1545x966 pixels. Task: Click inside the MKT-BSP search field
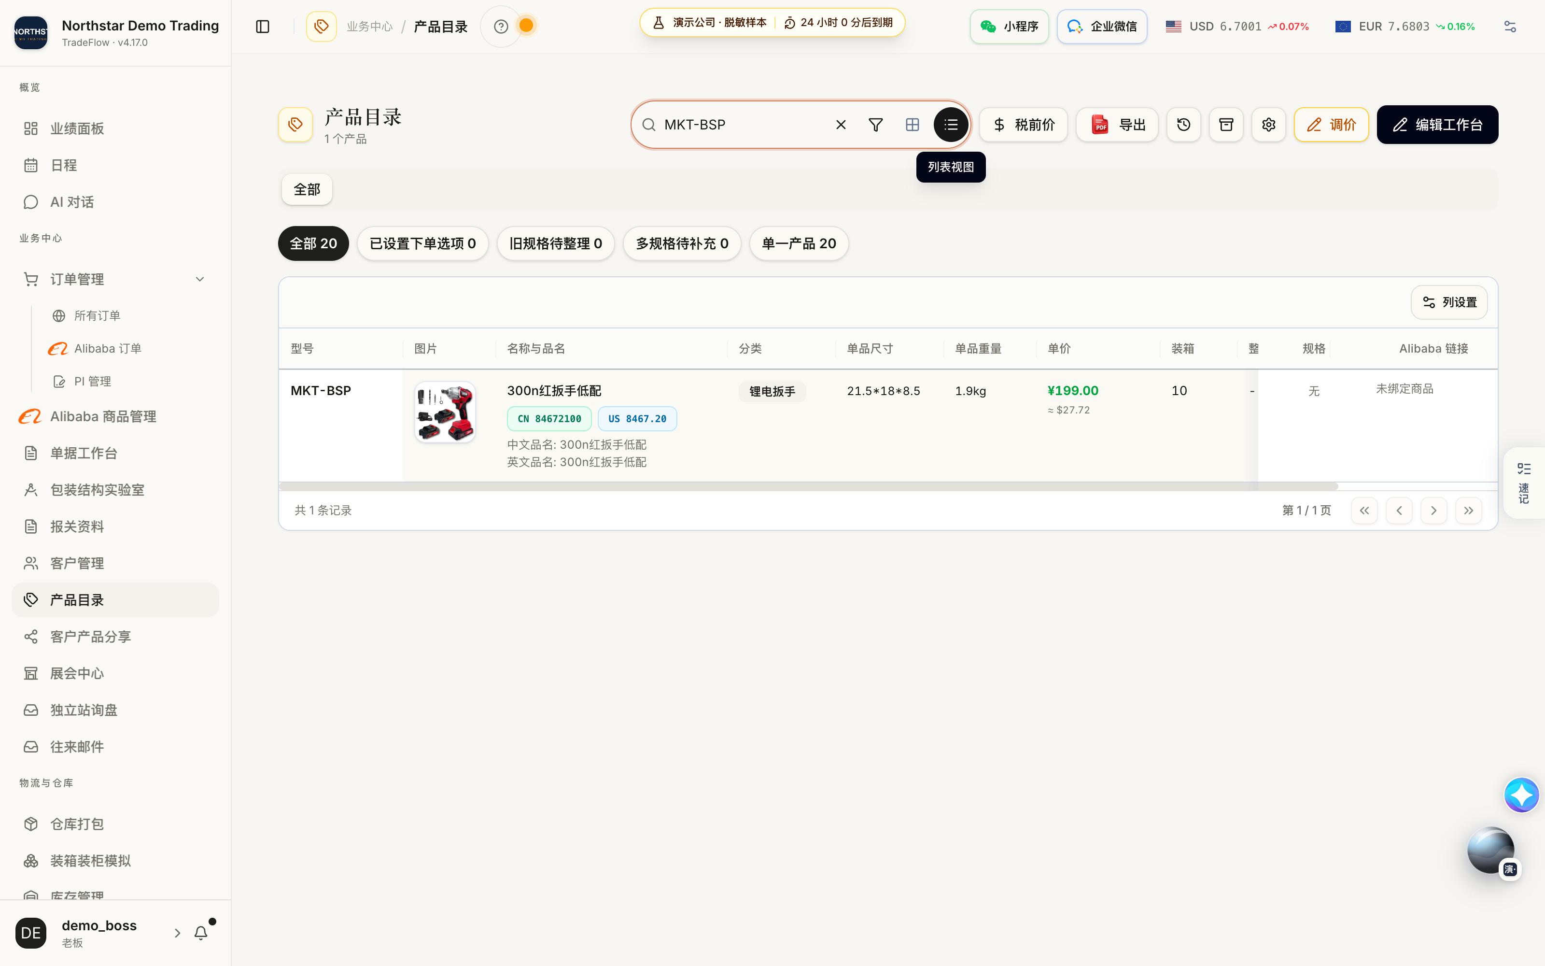[744, 125]
